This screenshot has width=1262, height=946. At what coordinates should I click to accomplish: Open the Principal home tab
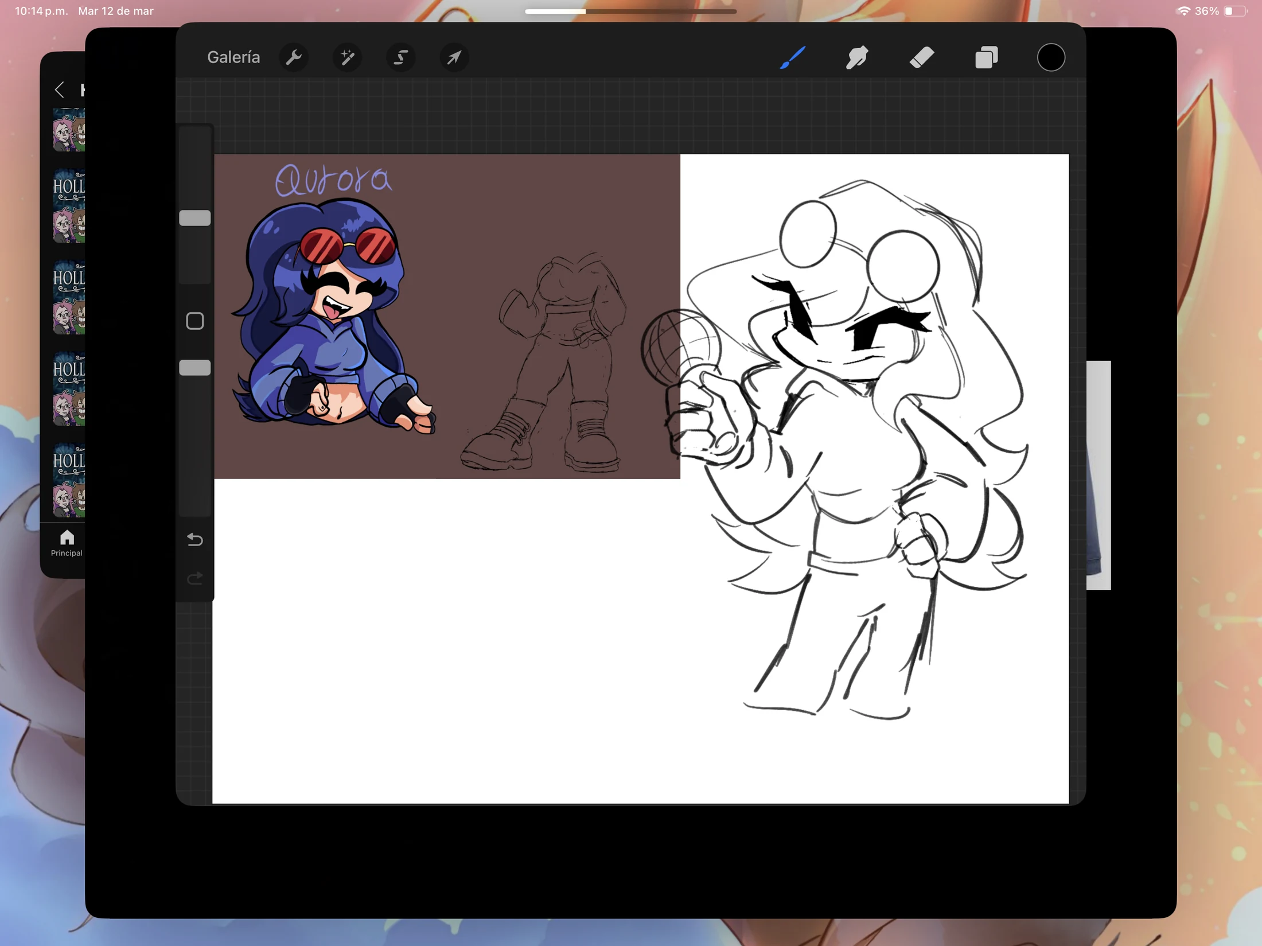pos(67,543)
